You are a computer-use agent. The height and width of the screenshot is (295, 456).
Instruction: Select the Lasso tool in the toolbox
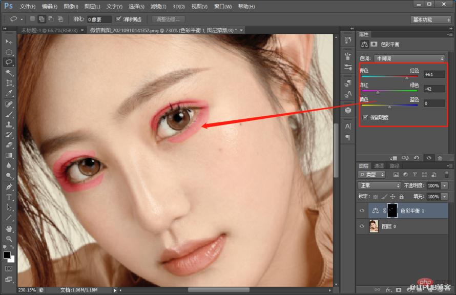point(9,62)
